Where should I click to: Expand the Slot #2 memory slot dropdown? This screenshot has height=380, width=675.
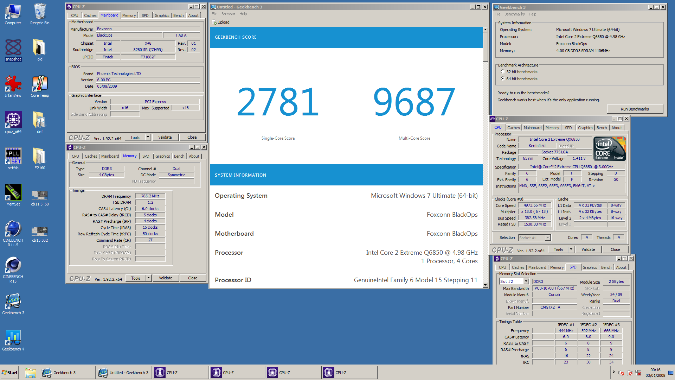[x=526, y=281]
